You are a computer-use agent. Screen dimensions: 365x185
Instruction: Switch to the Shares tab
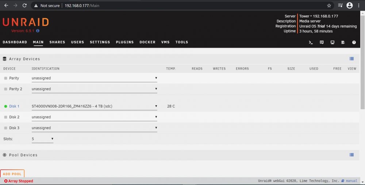57,42
